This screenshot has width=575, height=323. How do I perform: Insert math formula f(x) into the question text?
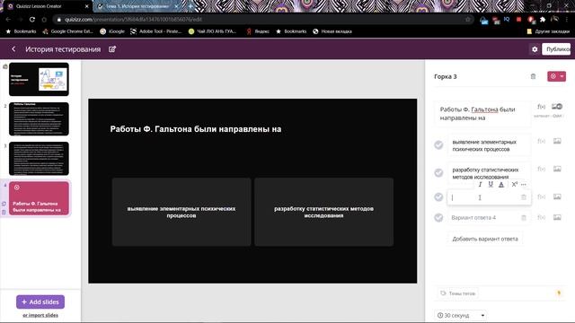[541, 107]
